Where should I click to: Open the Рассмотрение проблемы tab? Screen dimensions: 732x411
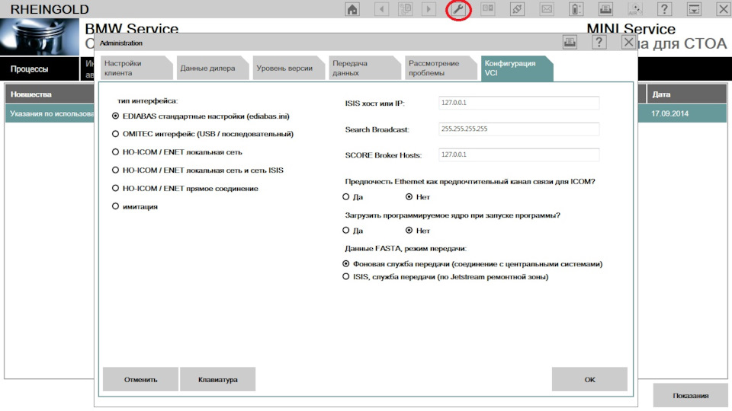[x=440, y=68]
